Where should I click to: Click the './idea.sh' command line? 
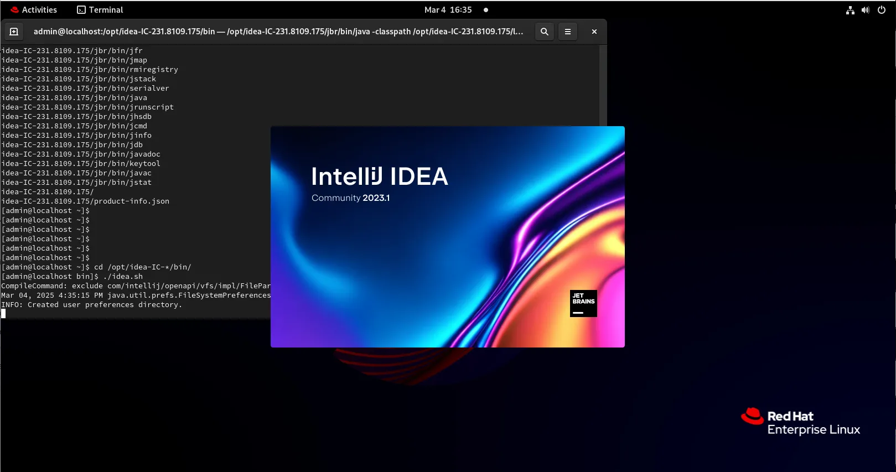tap(72, 276)
